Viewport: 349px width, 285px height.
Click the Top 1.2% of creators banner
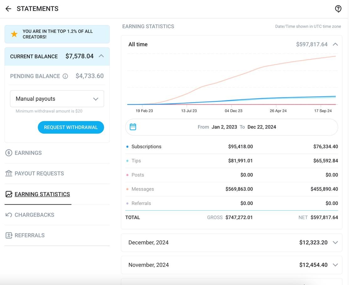(57, 34)
